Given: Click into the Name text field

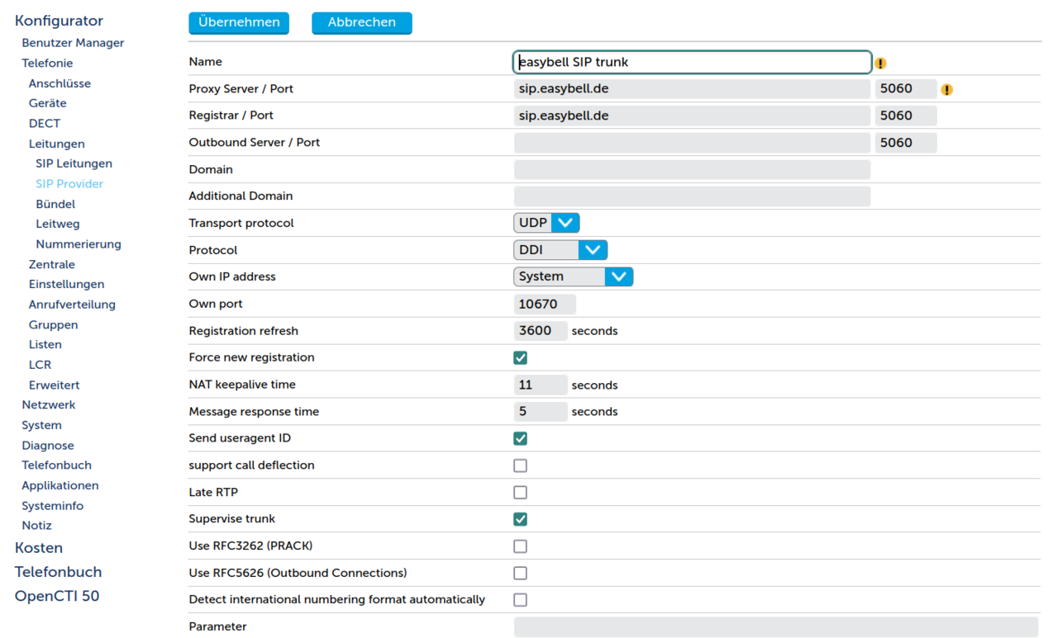Looking at the screenshot, I should point(692,62).
